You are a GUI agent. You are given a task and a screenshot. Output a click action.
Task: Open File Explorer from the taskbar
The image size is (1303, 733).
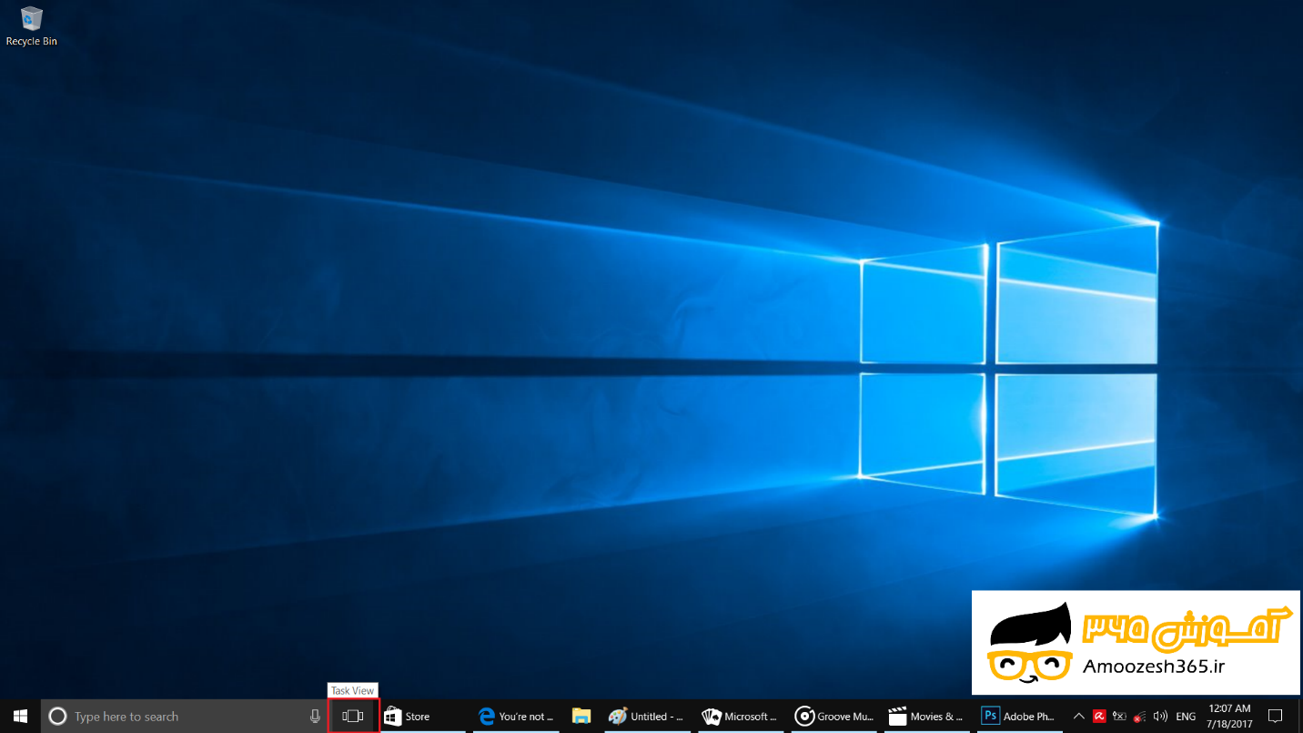point(581,717)
